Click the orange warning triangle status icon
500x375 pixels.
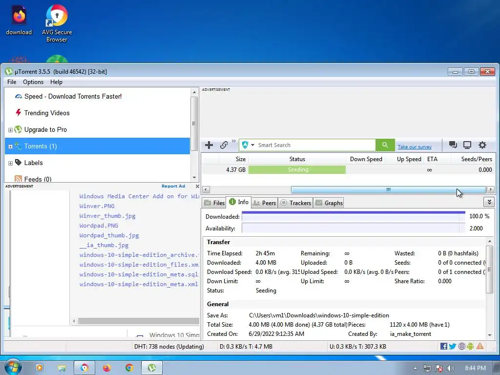coord(480,346)
